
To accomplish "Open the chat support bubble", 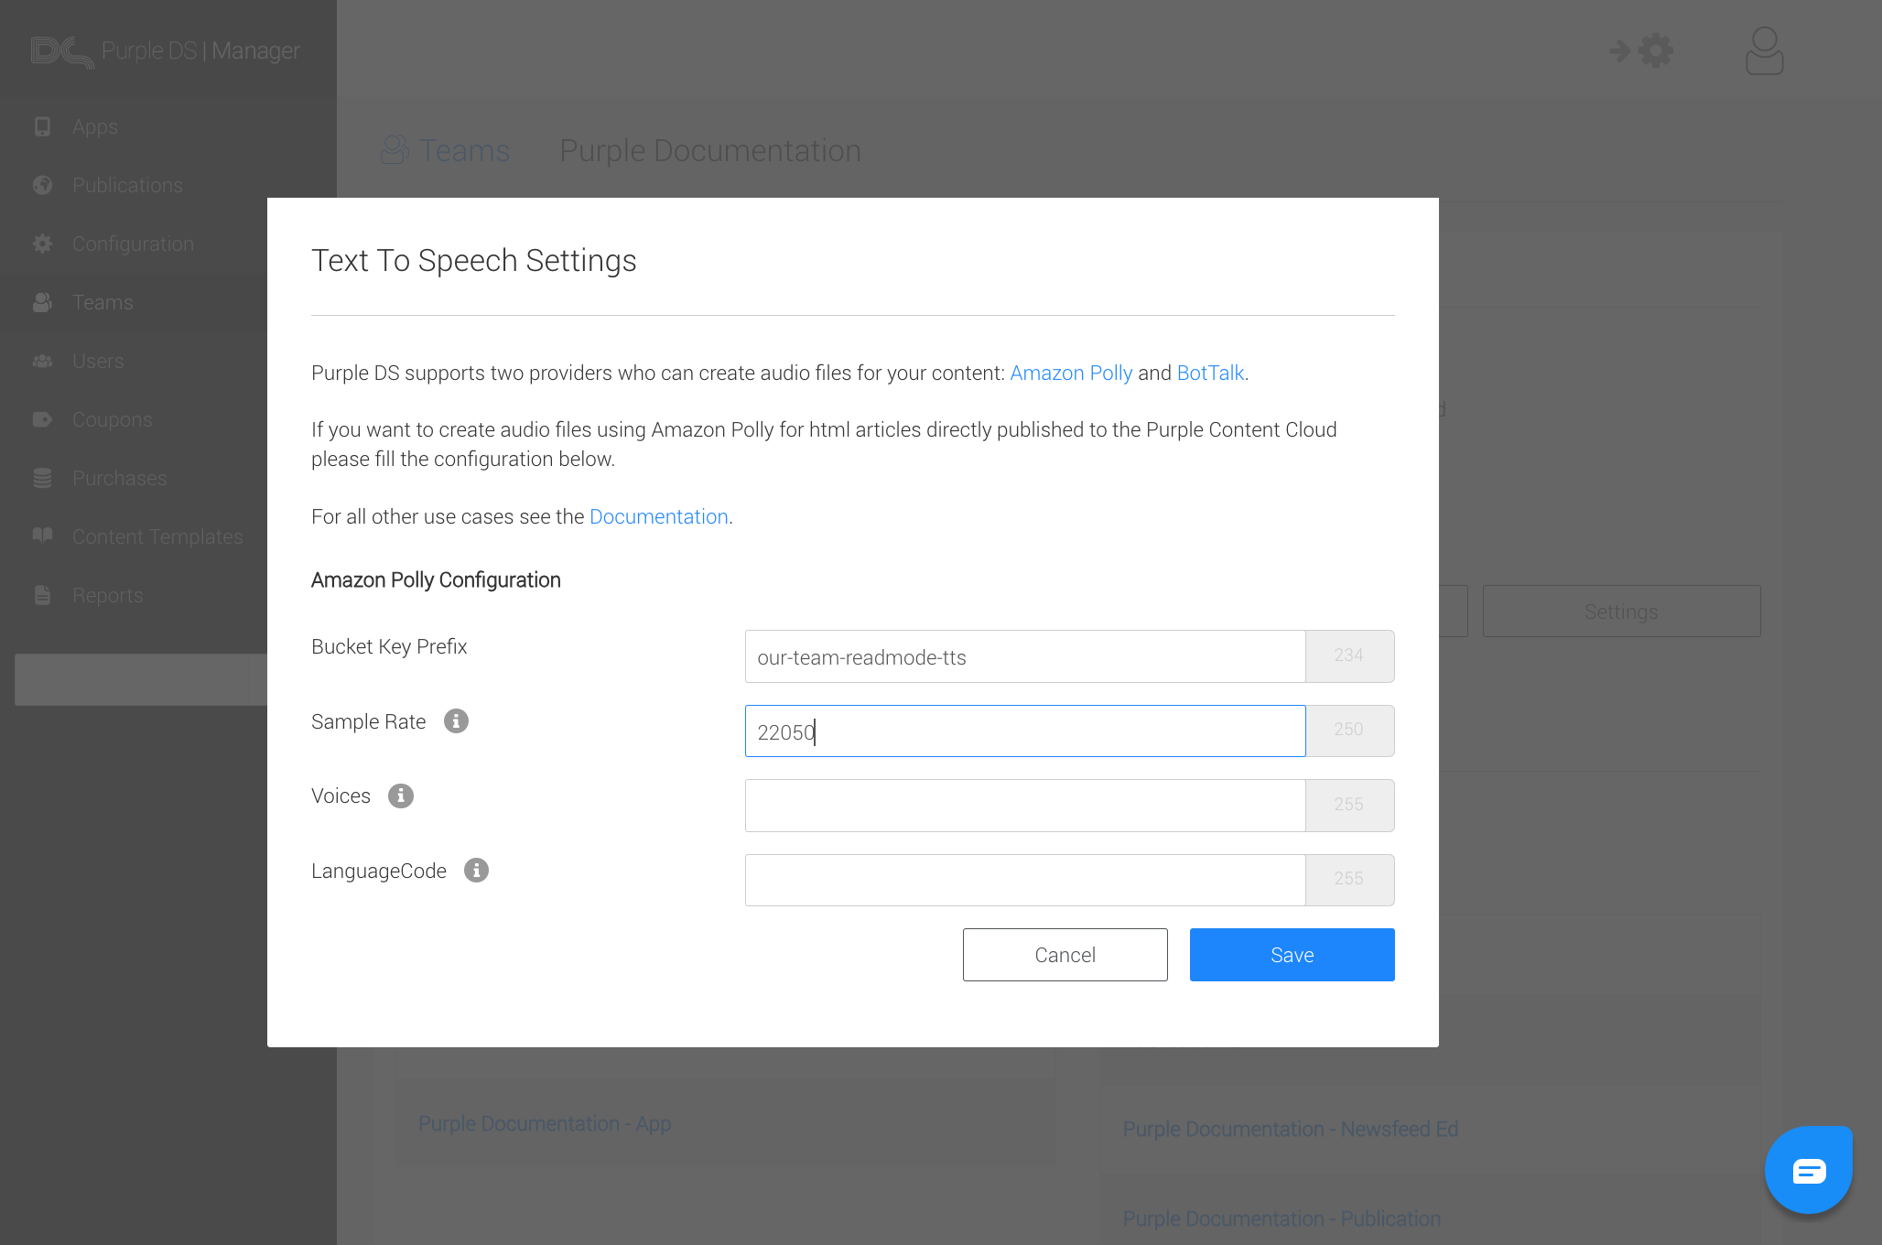I will click(1809, 1170).
